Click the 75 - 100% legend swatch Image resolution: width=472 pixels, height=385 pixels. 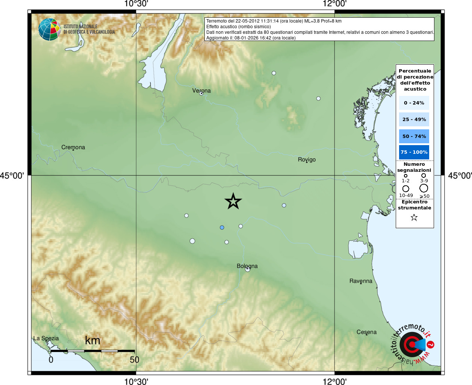(414, 152)
